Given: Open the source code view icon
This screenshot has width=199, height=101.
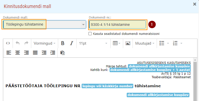Looking at the screenshot, I should (x=8, y=43).
